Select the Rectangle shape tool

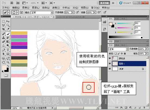[x=8, y=54]
